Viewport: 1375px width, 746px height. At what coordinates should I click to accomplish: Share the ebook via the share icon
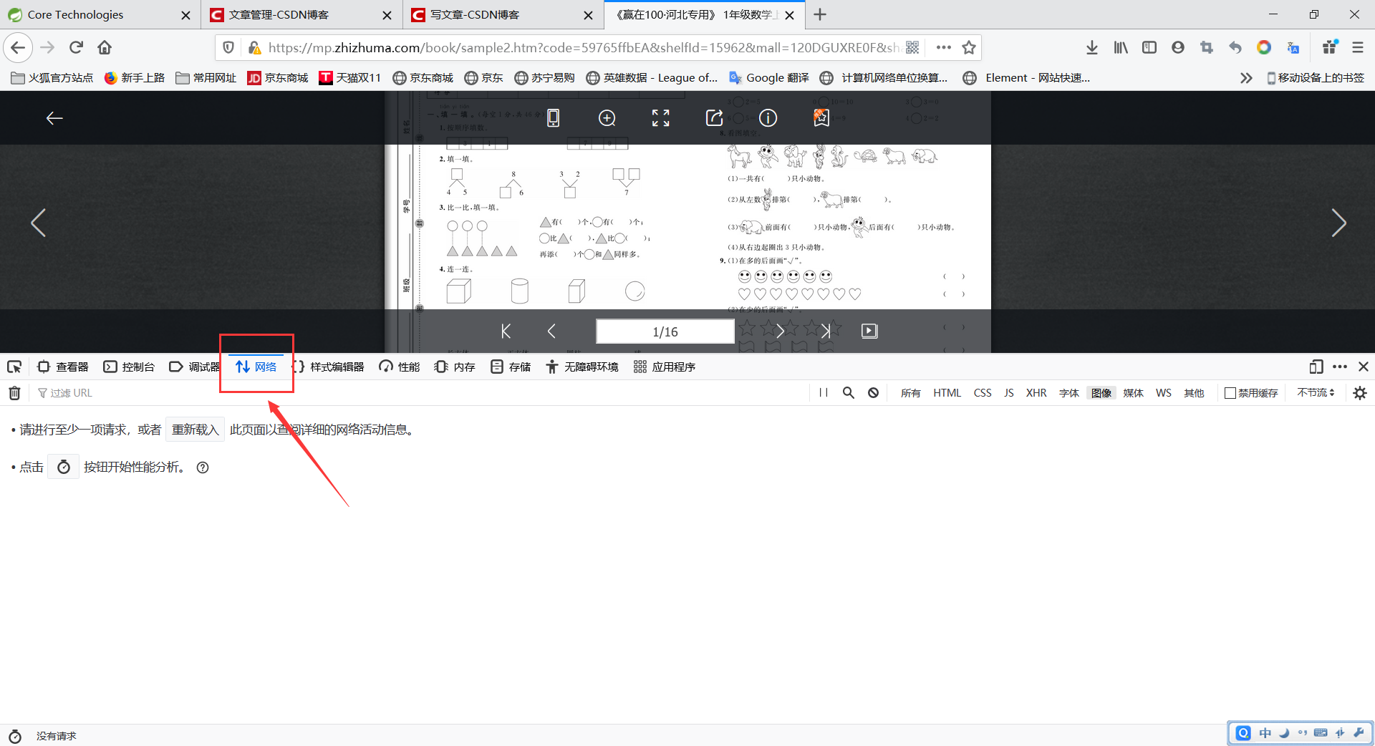point(714,117)
